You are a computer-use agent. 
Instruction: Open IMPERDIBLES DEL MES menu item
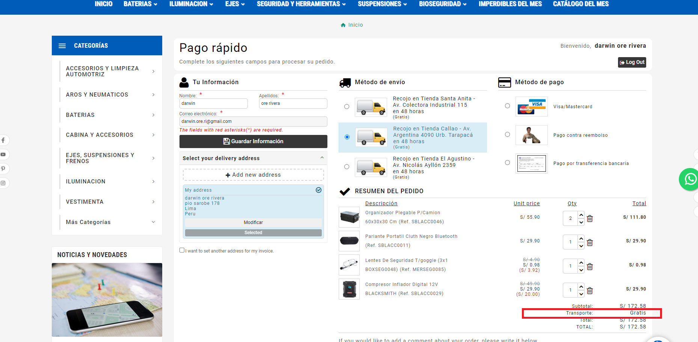tap(510, 4)
